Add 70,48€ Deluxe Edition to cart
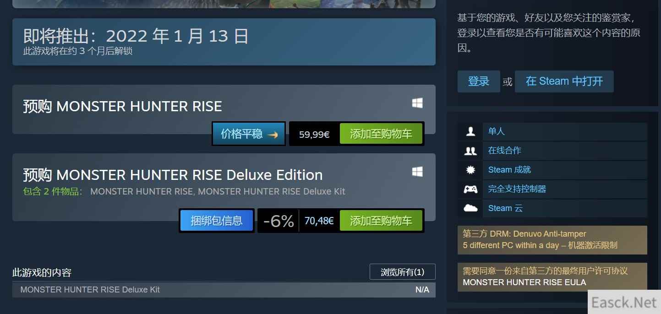The height and width of the screenshot is (314, 661). [381, 221]
